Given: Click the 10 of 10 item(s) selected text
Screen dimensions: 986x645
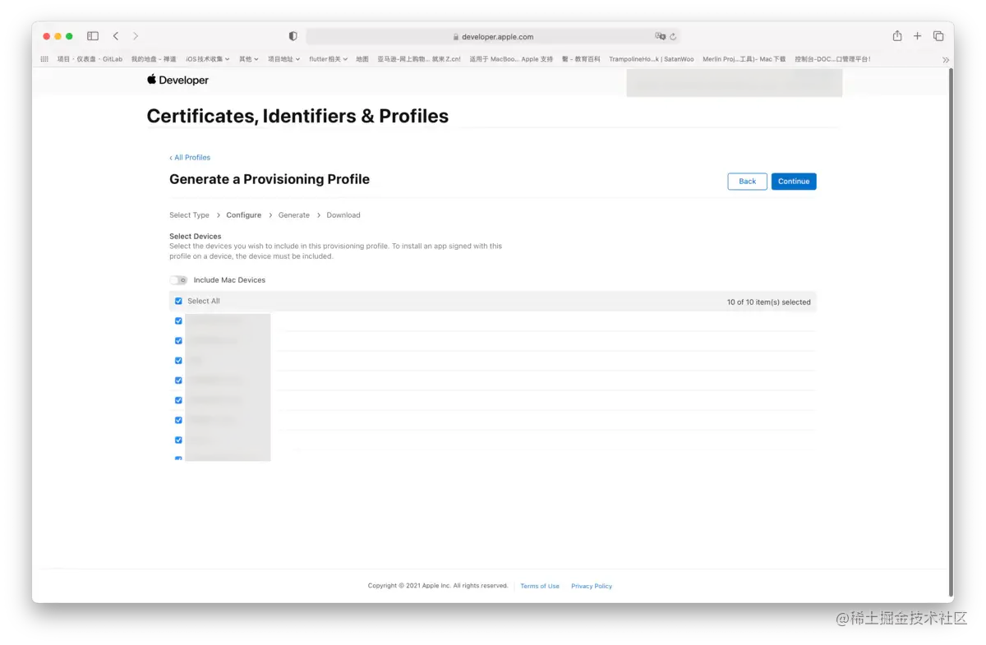Looking at the screenshot, I should pos(768,302).
